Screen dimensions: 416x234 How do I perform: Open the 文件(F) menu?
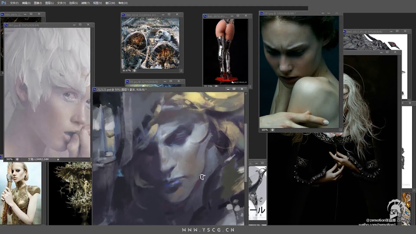click(x=14, y=3)
